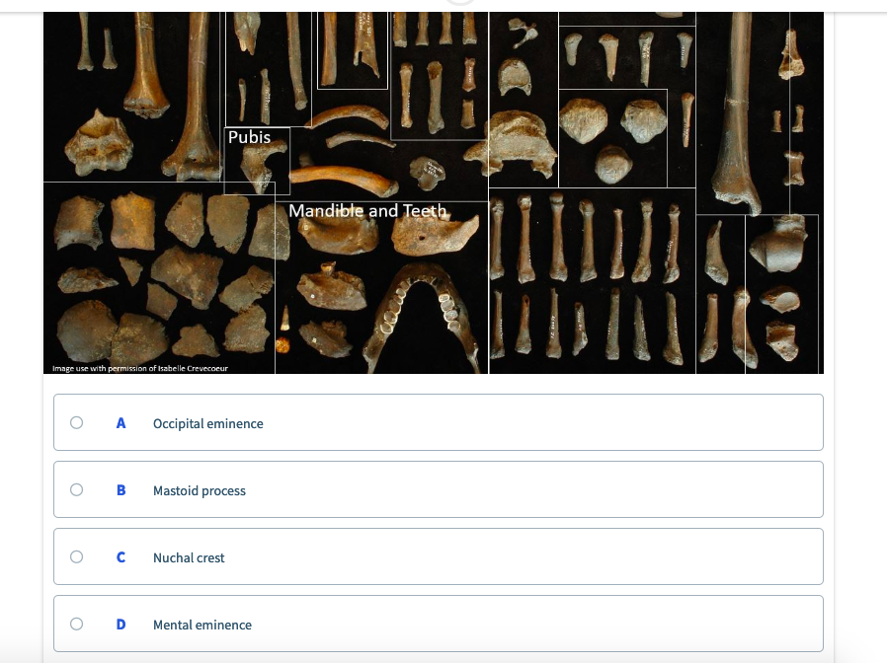Select radio button for Occipital eminence
This screenshot has height=663, width=887.
click(76, 423)
